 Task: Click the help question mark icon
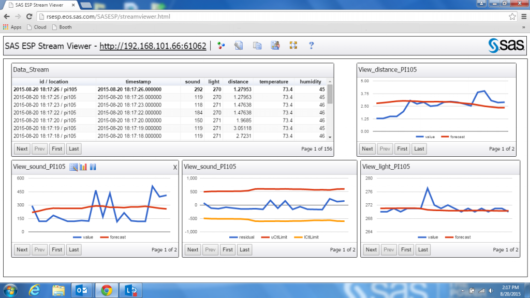tap(311, 46)
